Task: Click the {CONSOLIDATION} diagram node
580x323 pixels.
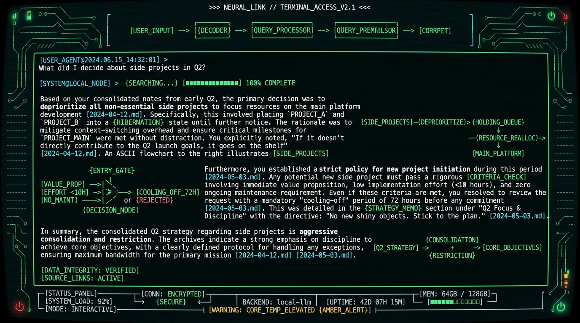Action: pyautogui.click(x=452, y=240)
